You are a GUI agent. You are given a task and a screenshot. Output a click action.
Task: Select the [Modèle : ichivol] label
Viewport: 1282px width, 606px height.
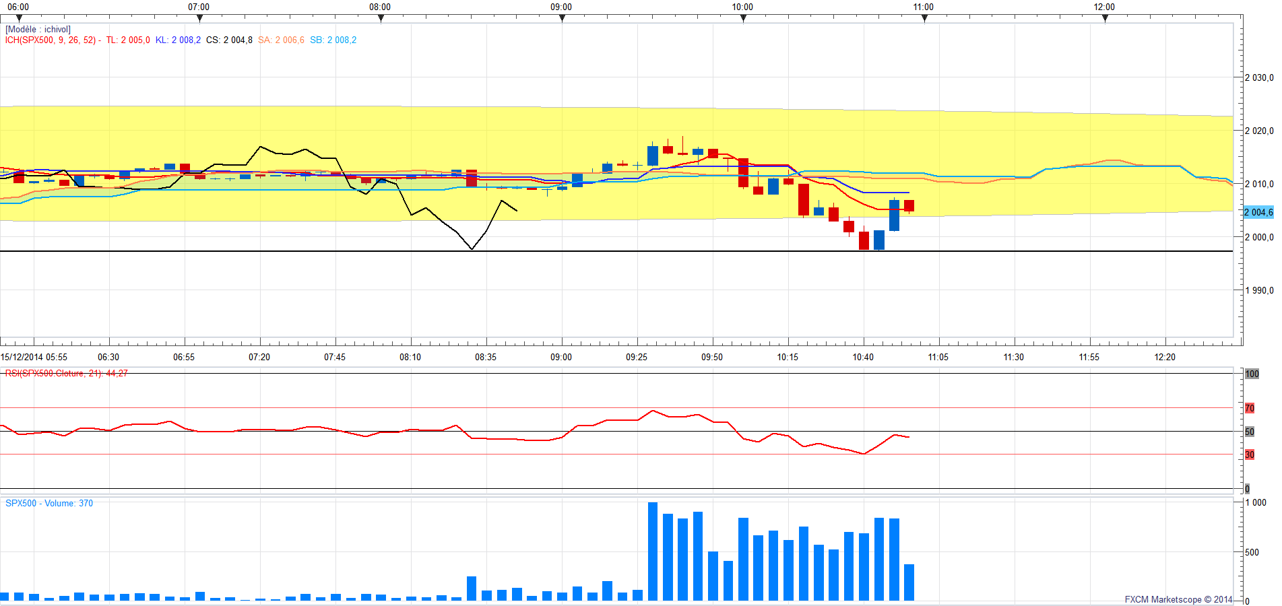38,30
